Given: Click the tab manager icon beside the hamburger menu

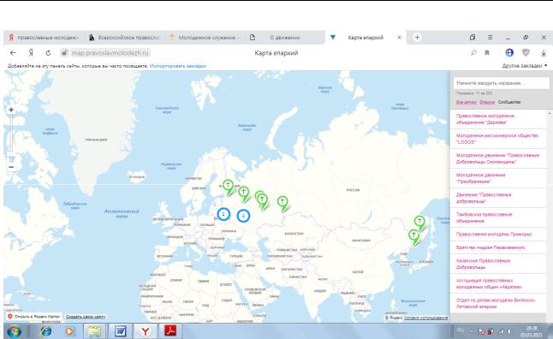Looking at the screenshot, I should tap(473, 37).
